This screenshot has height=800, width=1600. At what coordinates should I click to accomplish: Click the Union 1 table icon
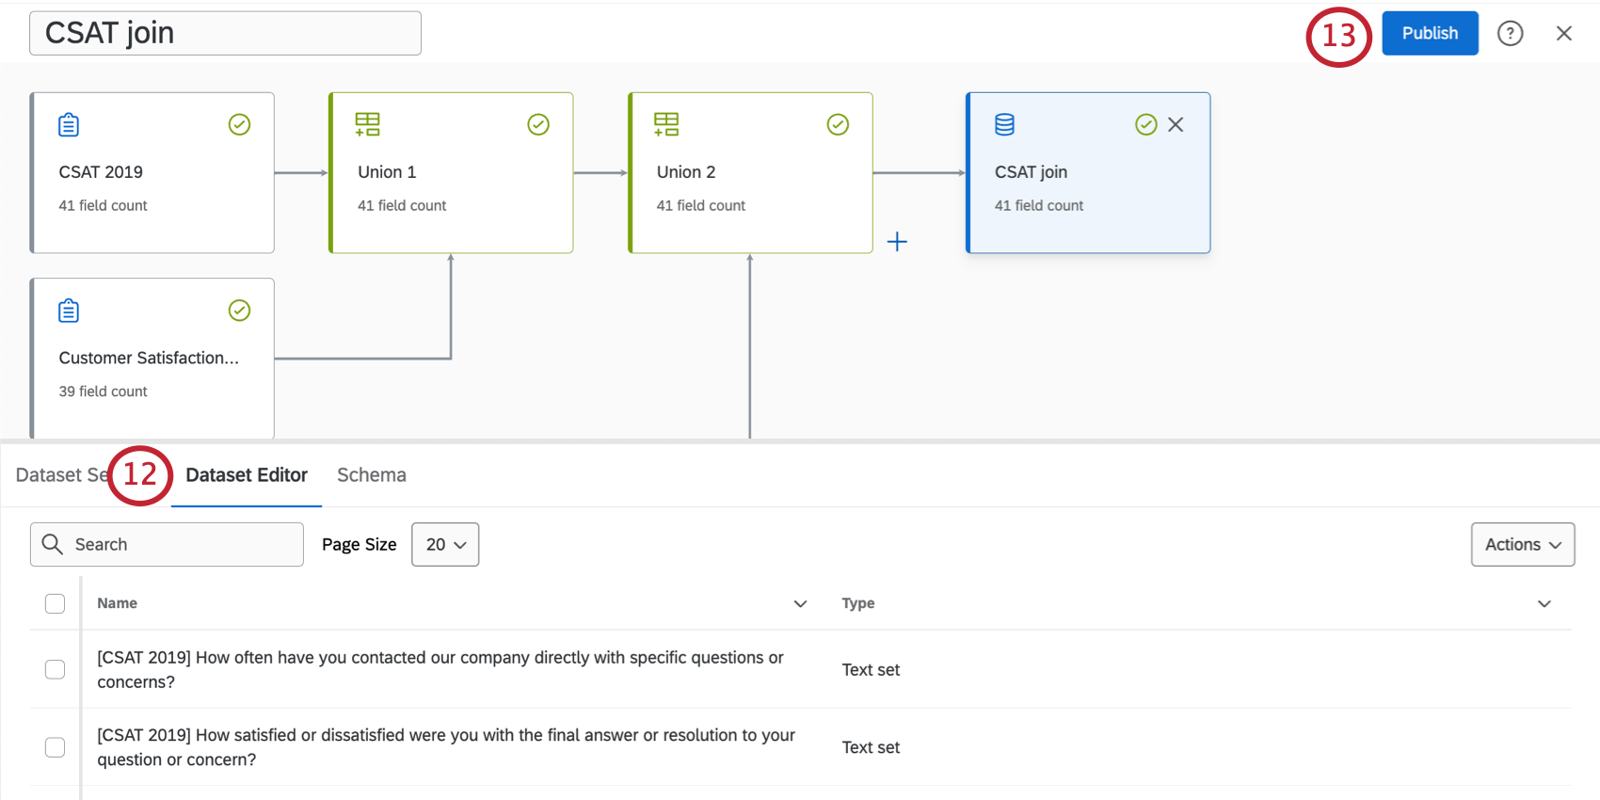(x=367, y=124)
